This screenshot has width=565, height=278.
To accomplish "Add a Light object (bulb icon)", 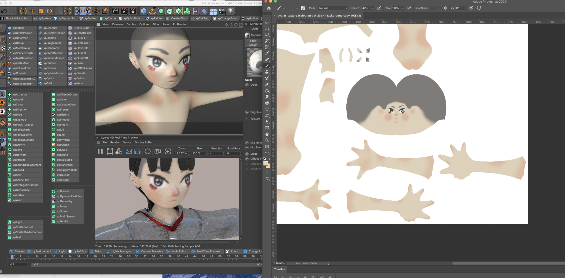I will pos(231,11).
